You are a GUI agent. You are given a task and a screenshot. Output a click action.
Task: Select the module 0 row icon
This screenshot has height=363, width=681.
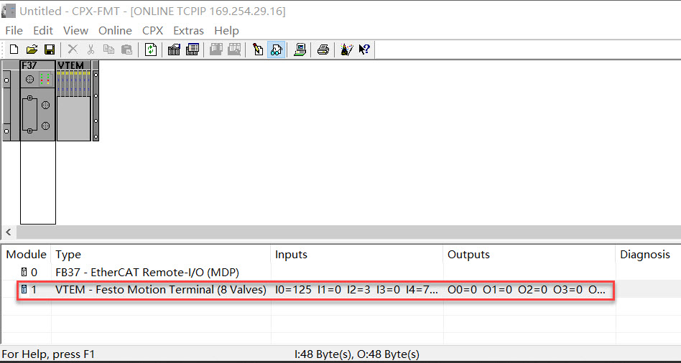click(x=24, y=273)
